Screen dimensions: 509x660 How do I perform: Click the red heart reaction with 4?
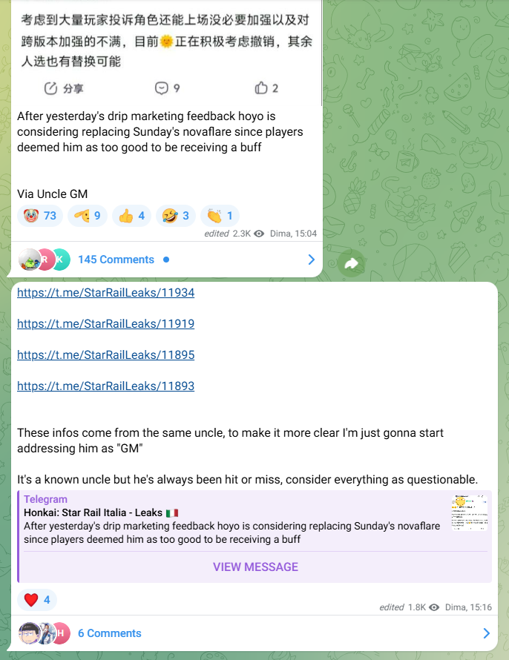coord(37,600)
